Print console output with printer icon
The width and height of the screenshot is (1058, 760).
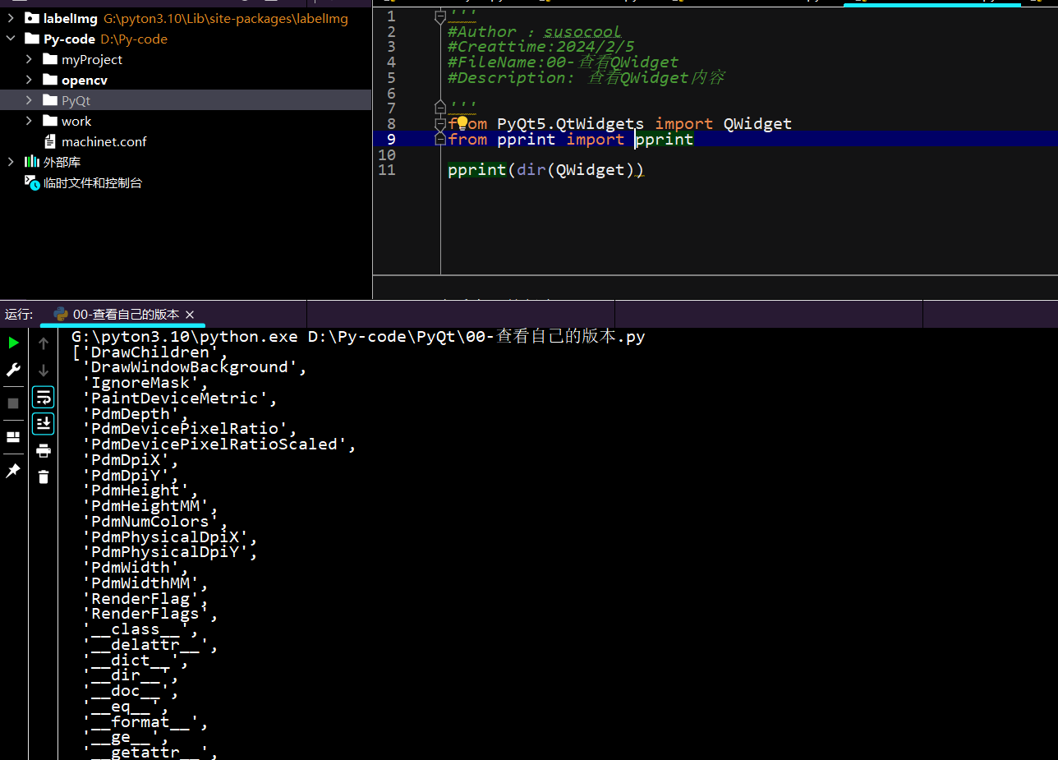click(44, 450)
